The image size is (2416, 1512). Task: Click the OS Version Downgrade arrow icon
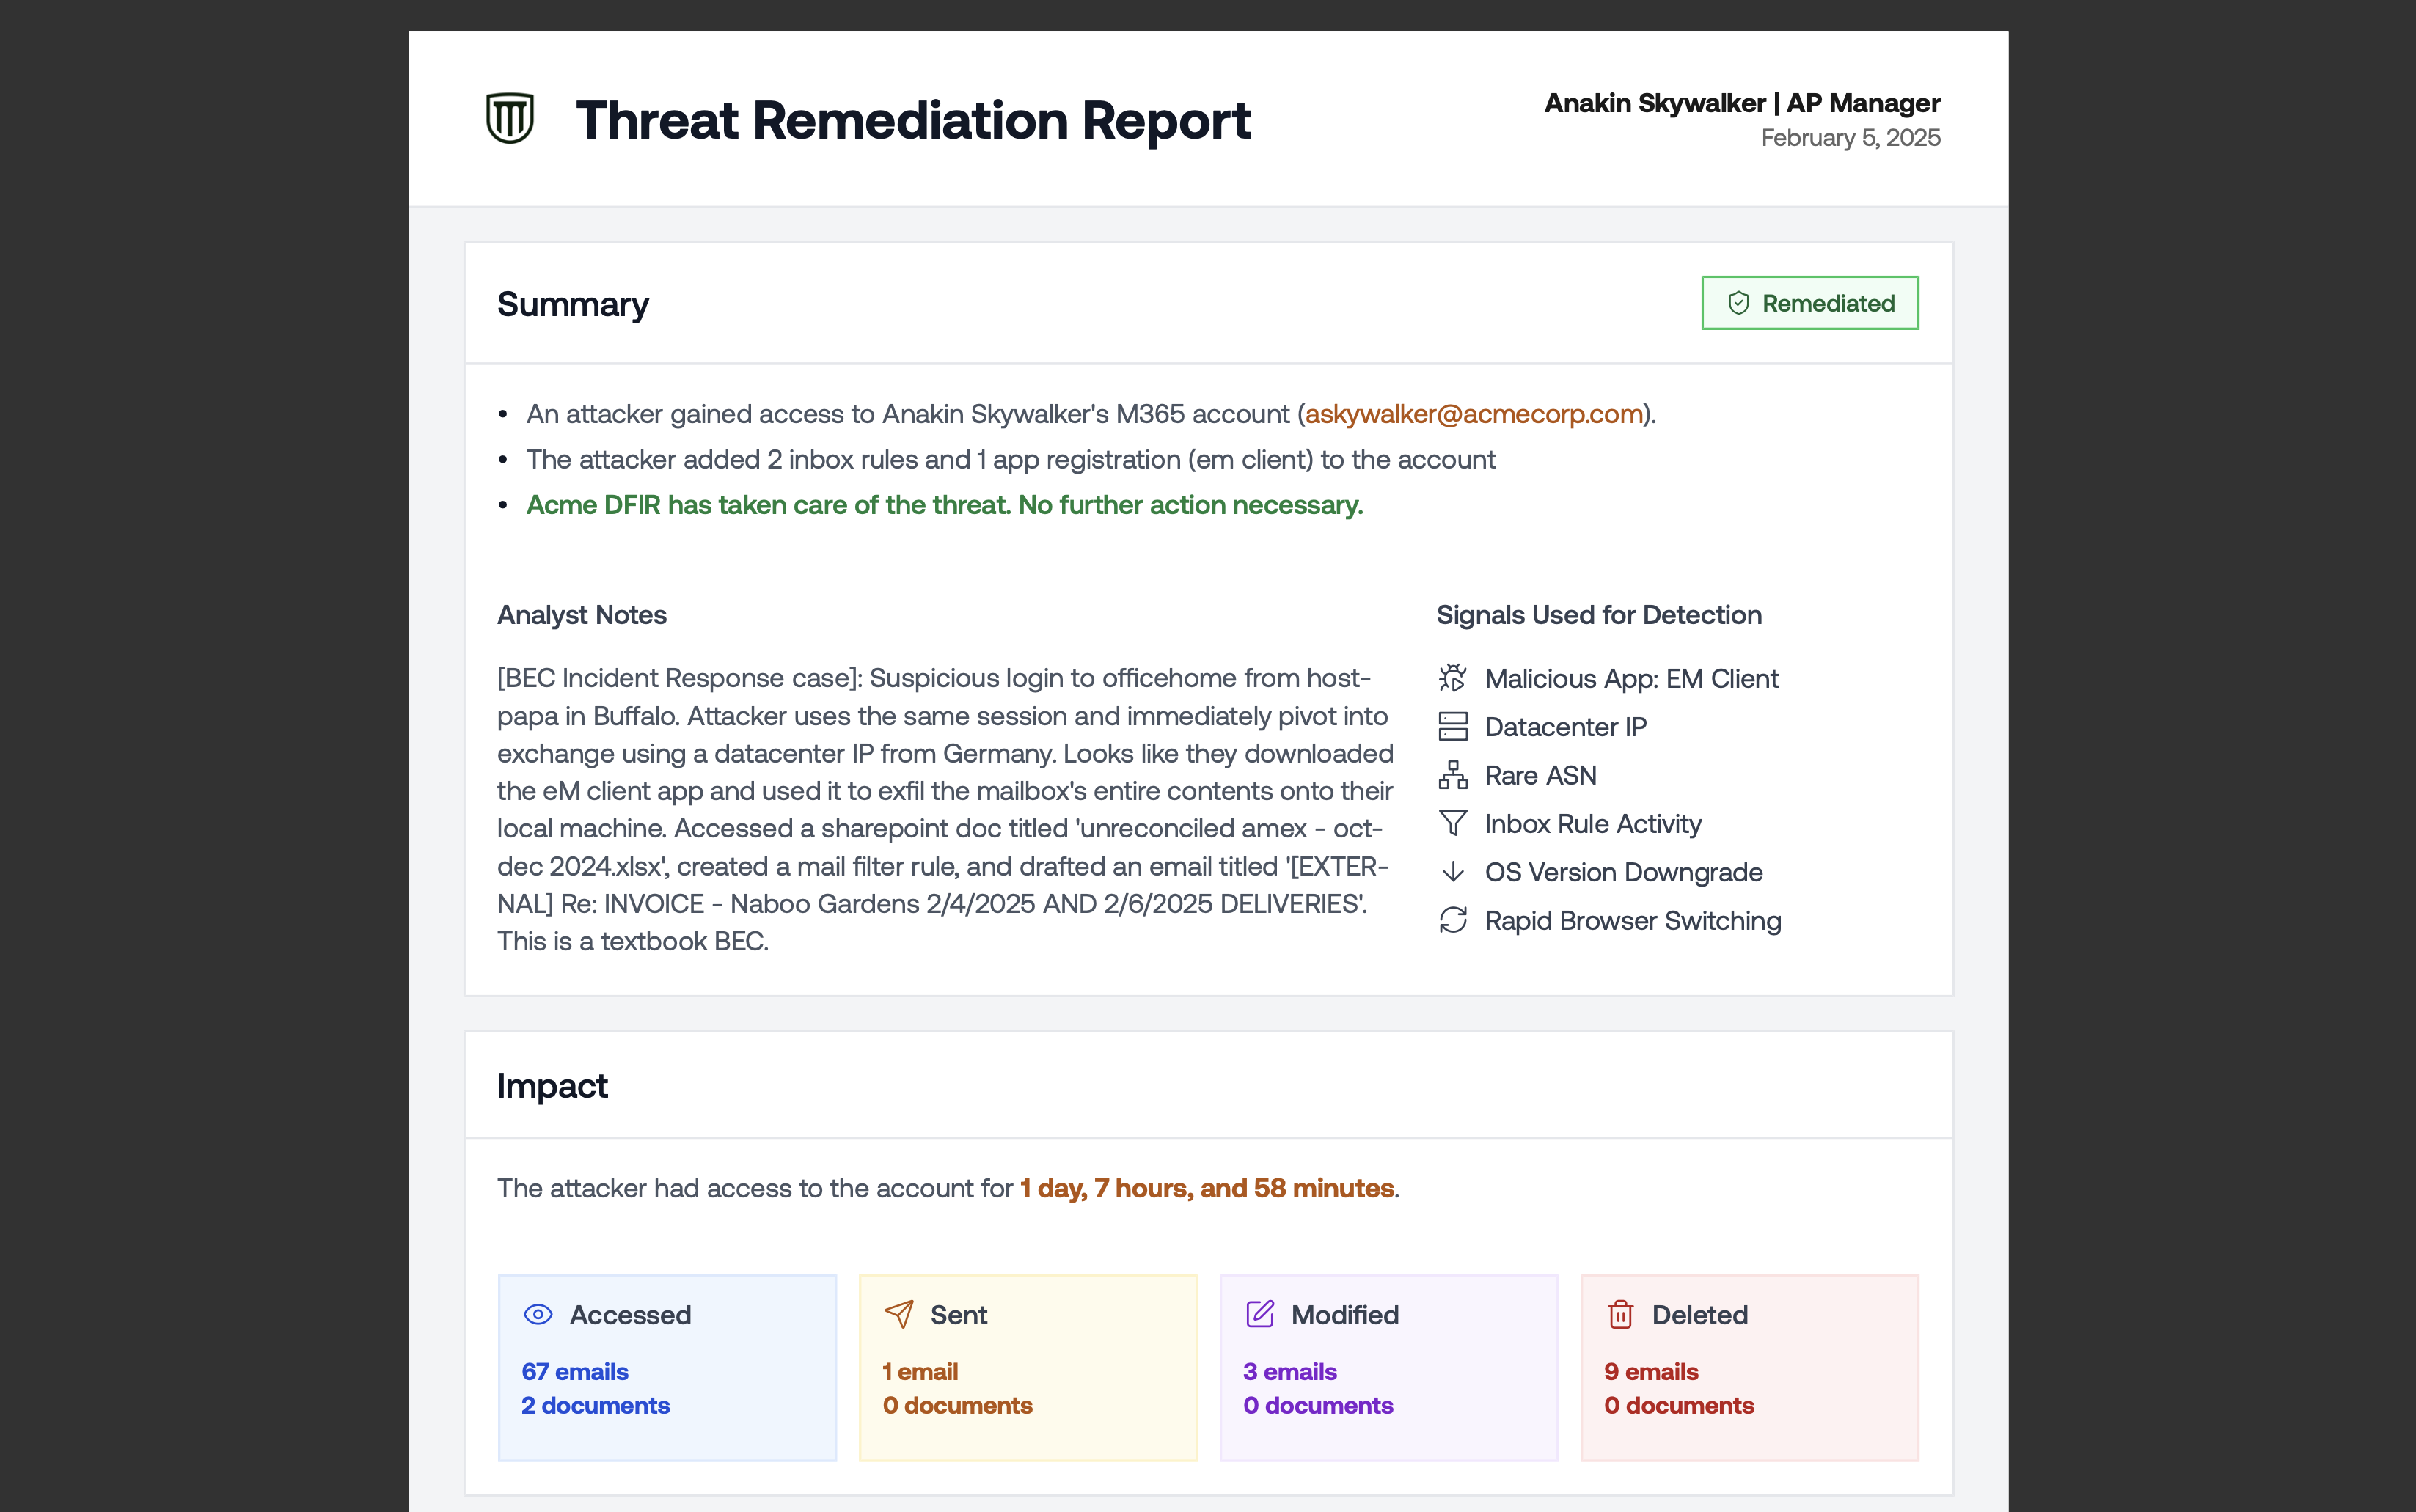(1452, 872)
